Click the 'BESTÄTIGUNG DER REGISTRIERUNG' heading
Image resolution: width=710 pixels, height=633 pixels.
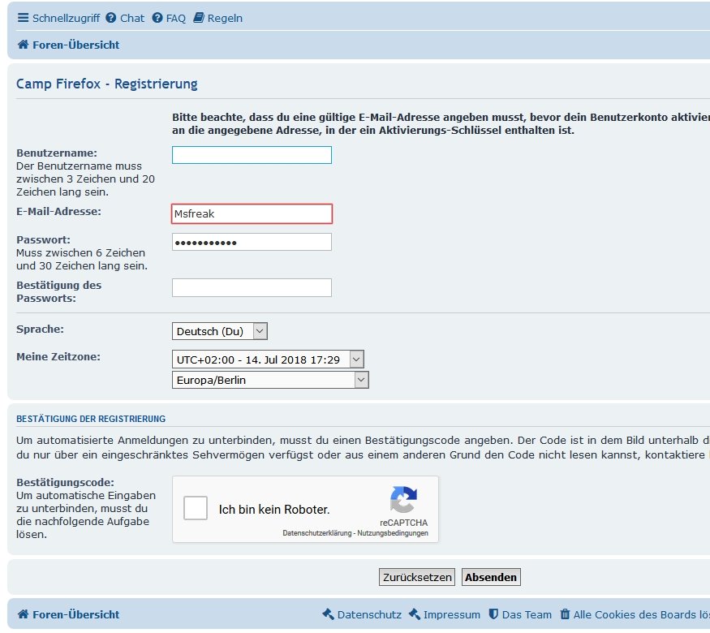coord(91,419)
